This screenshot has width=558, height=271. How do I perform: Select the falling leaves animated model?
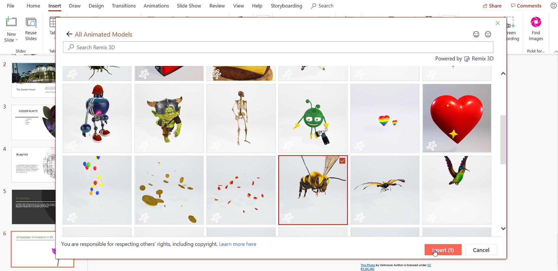click(x=241, y=190)
